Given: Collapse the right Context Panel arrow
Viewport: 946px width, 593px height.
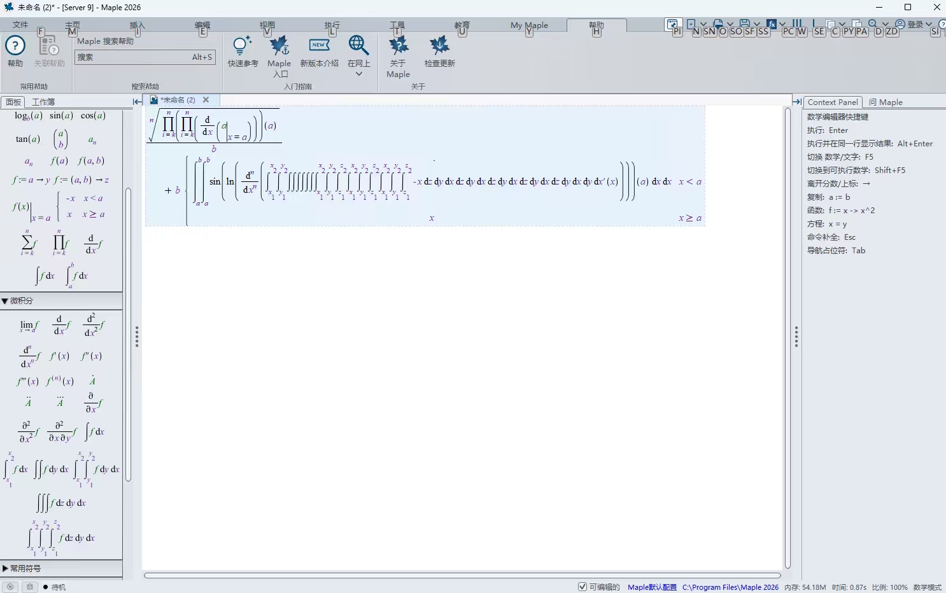Looking at the screenshot, I should click(796, 102).
